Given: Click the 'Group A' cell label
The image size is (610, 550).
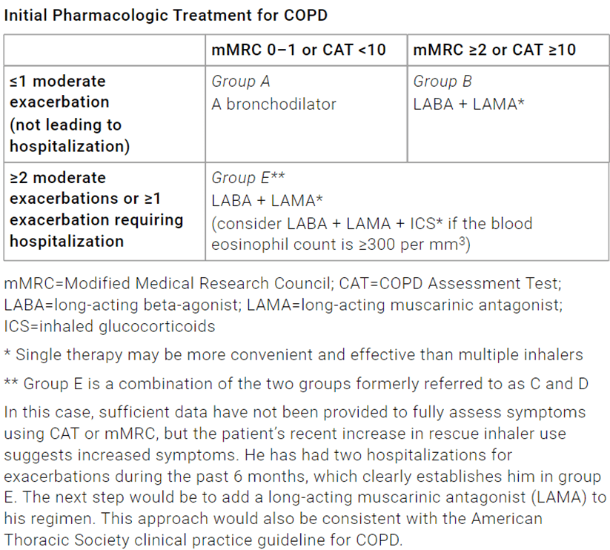Looking at the screenshot, I should (x=240, y=82).
